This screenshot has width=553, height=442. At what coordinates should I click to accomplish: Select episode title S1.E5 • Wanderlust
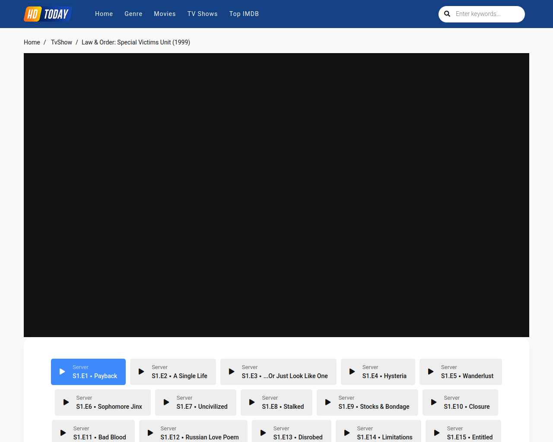pos(467,376)
